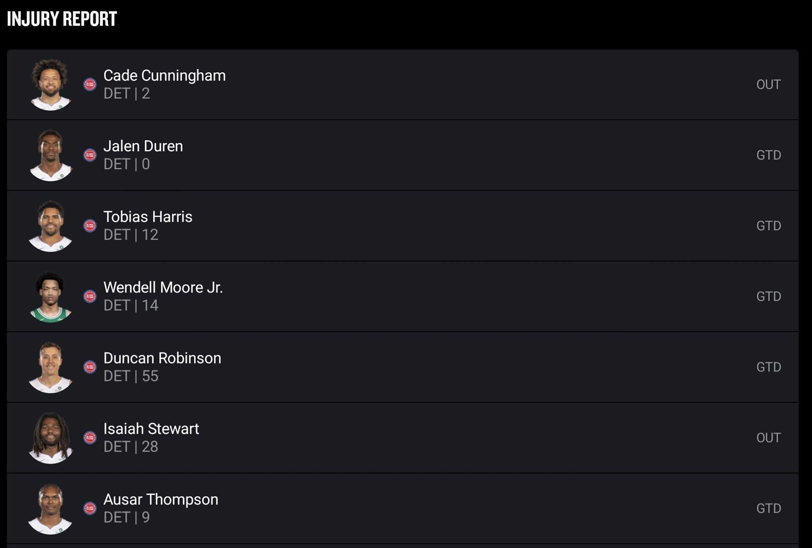Image resolution: width=812 pixels, height=548 pixels.
Task: Select Isaiah Stewart's player headshot
Action: 50,437
